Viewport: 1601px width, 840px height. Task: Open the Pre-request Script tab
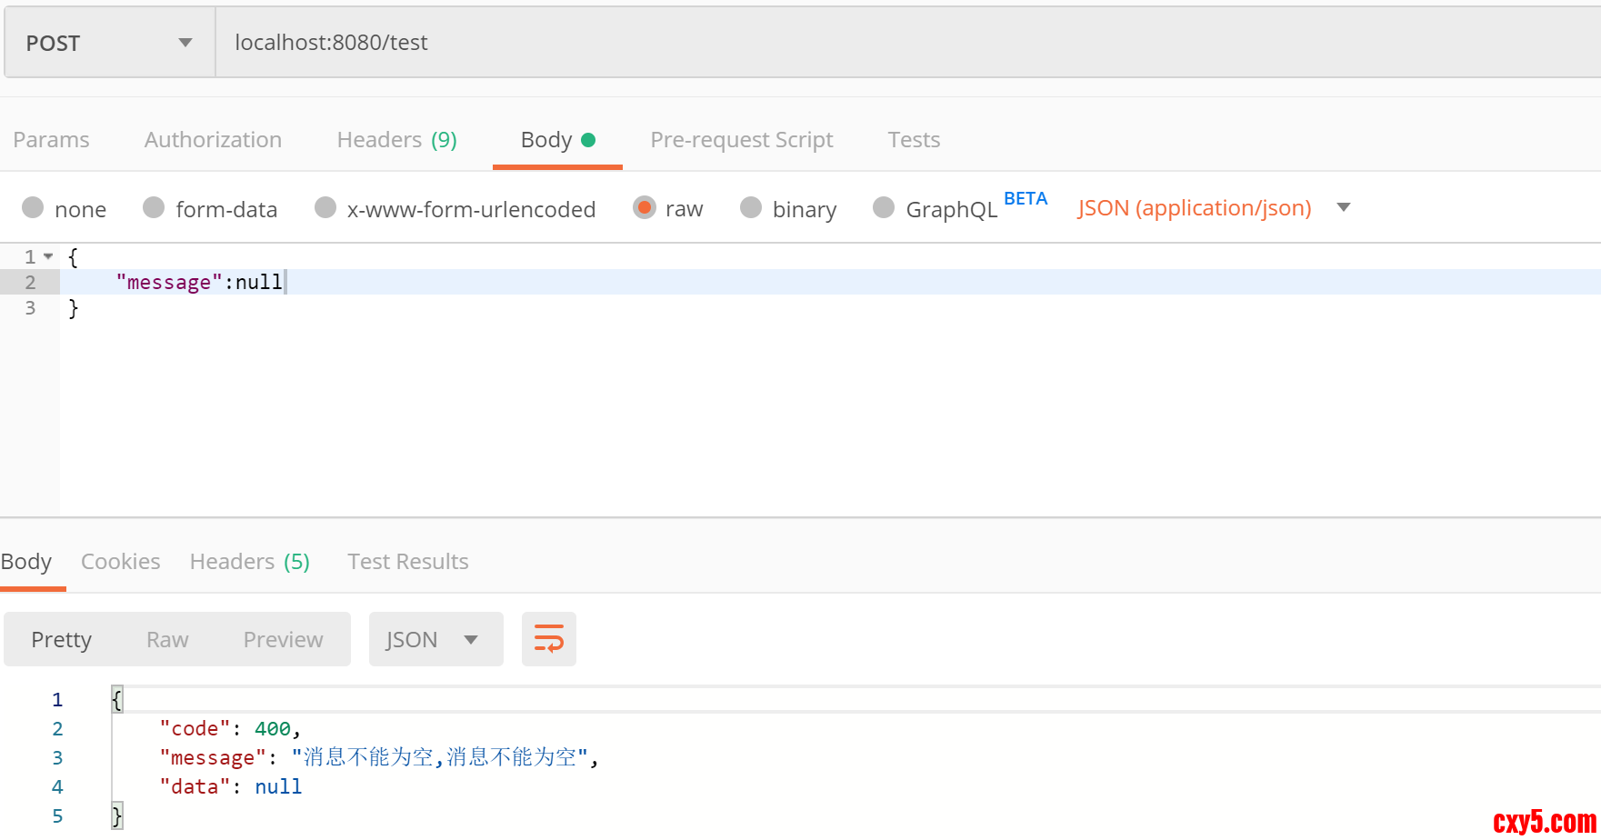click(741, 140)
